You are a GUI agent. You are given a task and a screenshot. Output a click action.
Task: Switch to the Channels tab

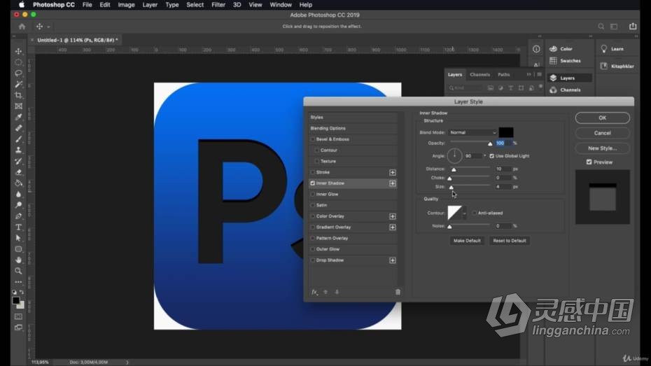click(x=480, y=75)
